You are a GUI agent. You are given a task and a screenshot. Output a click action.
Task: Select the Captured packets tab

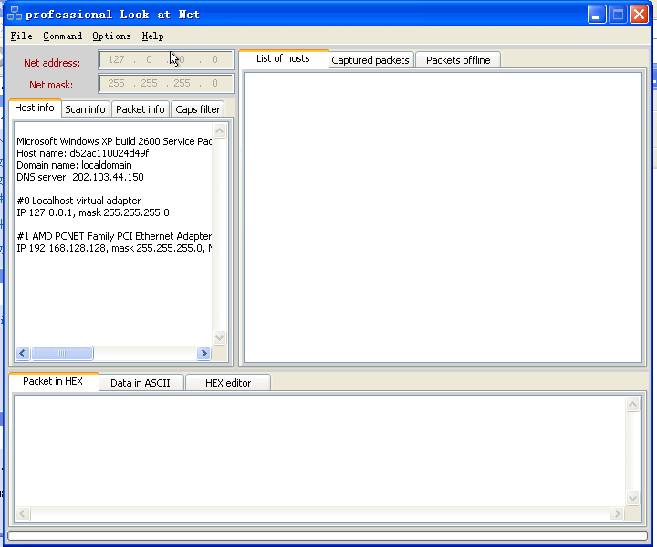(370, 60)
